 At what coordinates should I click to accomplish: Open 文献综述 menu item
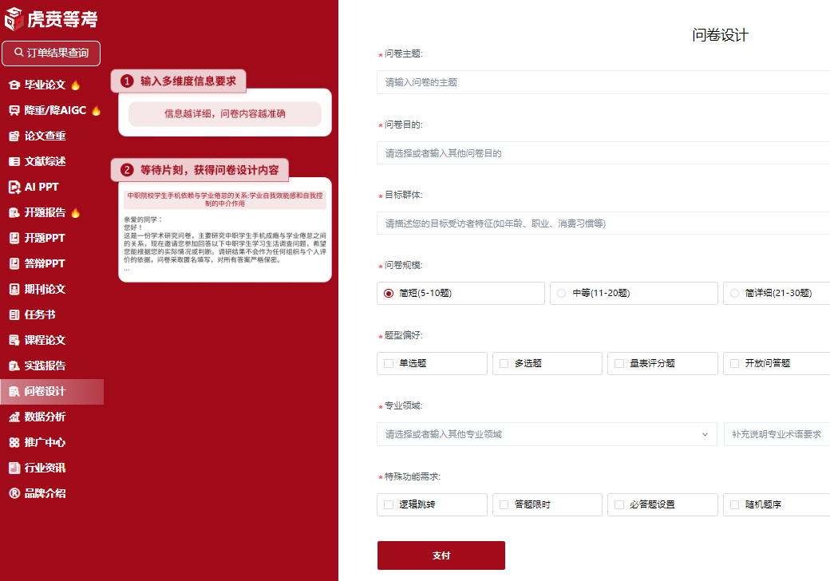[45, 161]
